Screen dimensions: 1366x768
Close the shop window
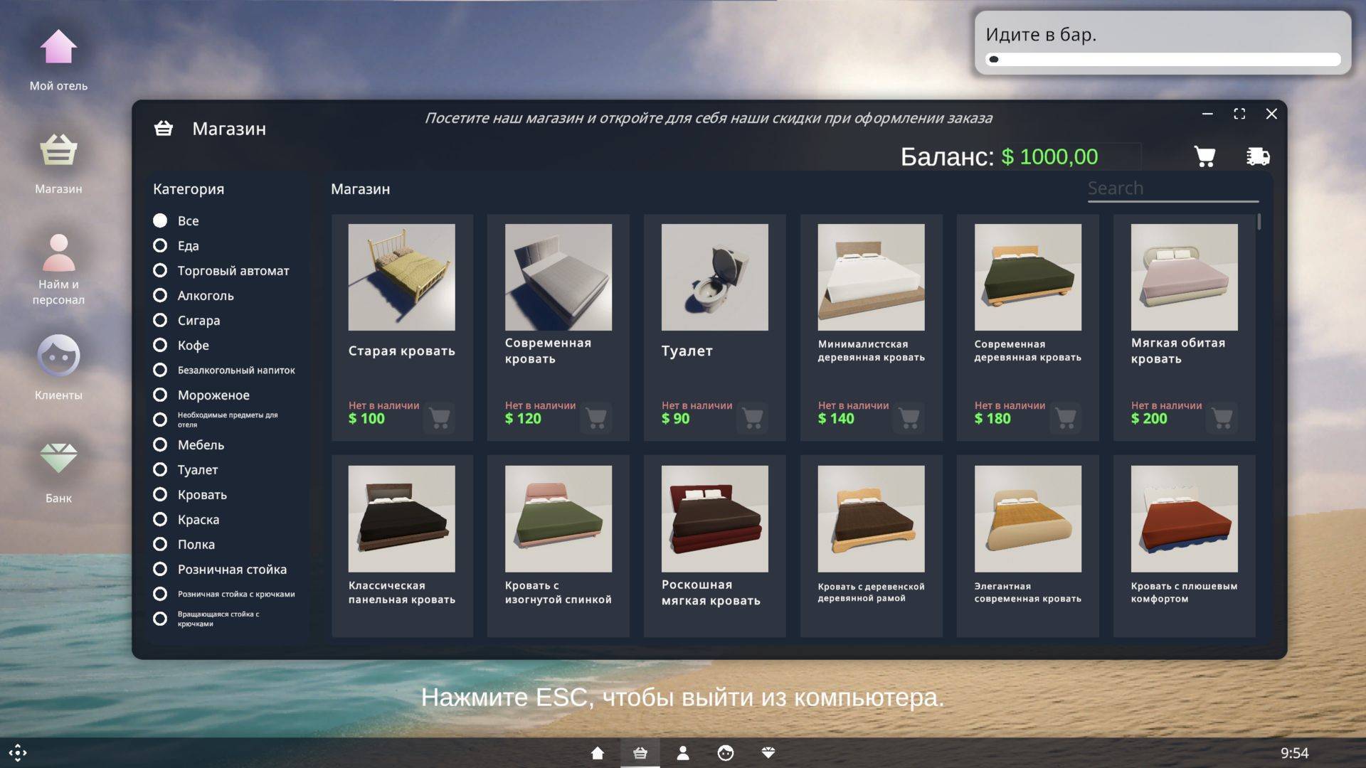pyautogui.click(x=1271, y=114)
